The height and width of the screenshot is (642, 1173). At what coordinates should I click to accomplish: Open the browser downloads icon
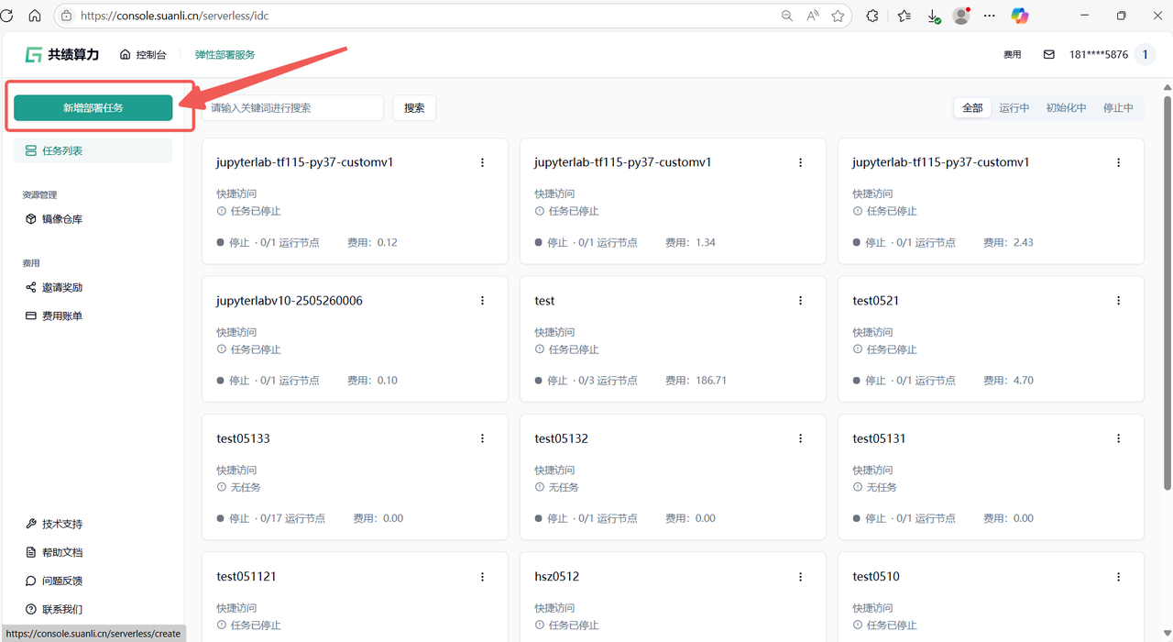(933, 16)
